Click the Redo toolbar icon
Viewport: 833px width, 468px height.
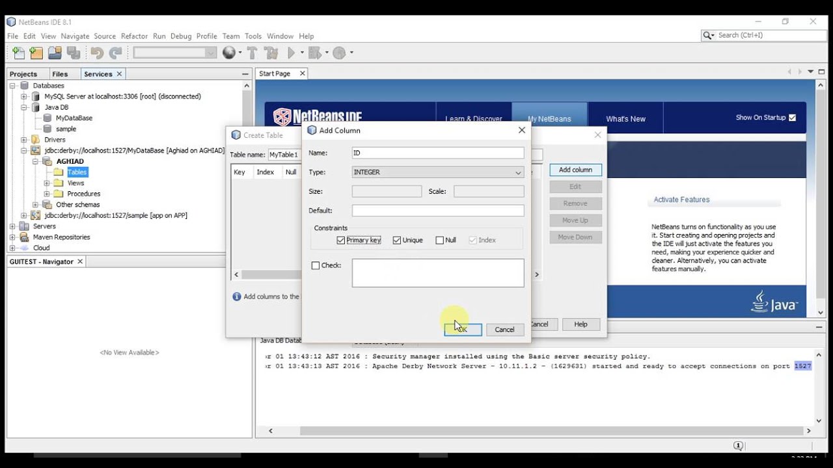(116, 53)
